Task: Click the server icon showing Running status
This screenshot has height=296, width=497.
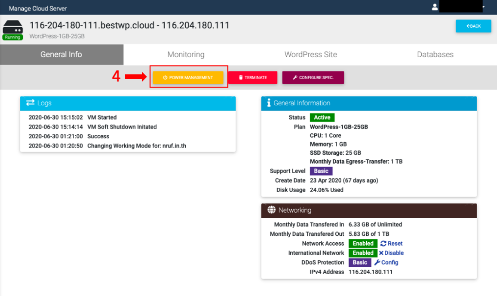Action: (x=12, y=26)
